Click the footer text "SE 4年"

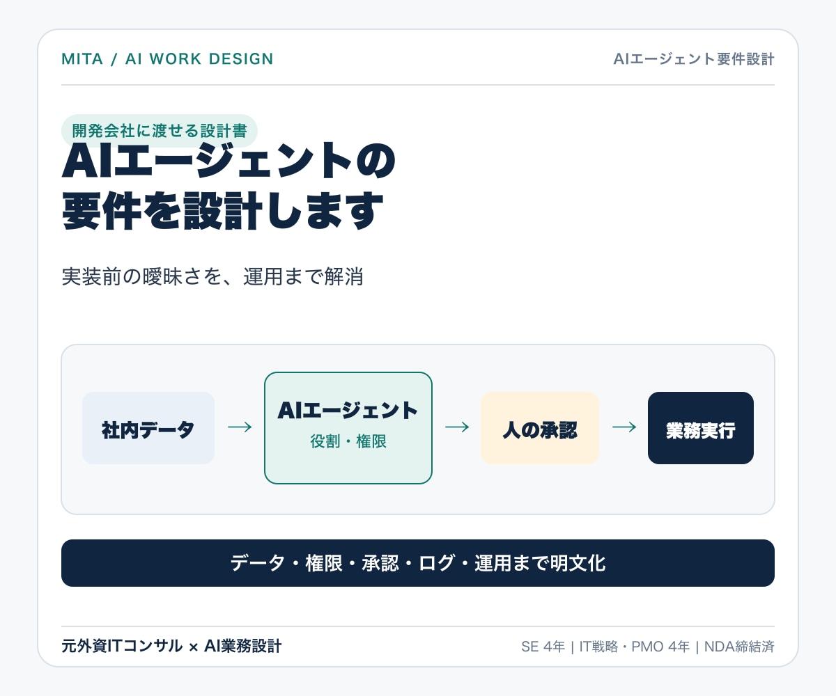(543, 647)
